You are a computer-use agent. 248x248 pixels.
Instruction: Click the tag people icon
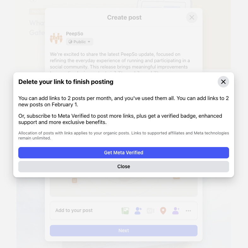[138, 211]
